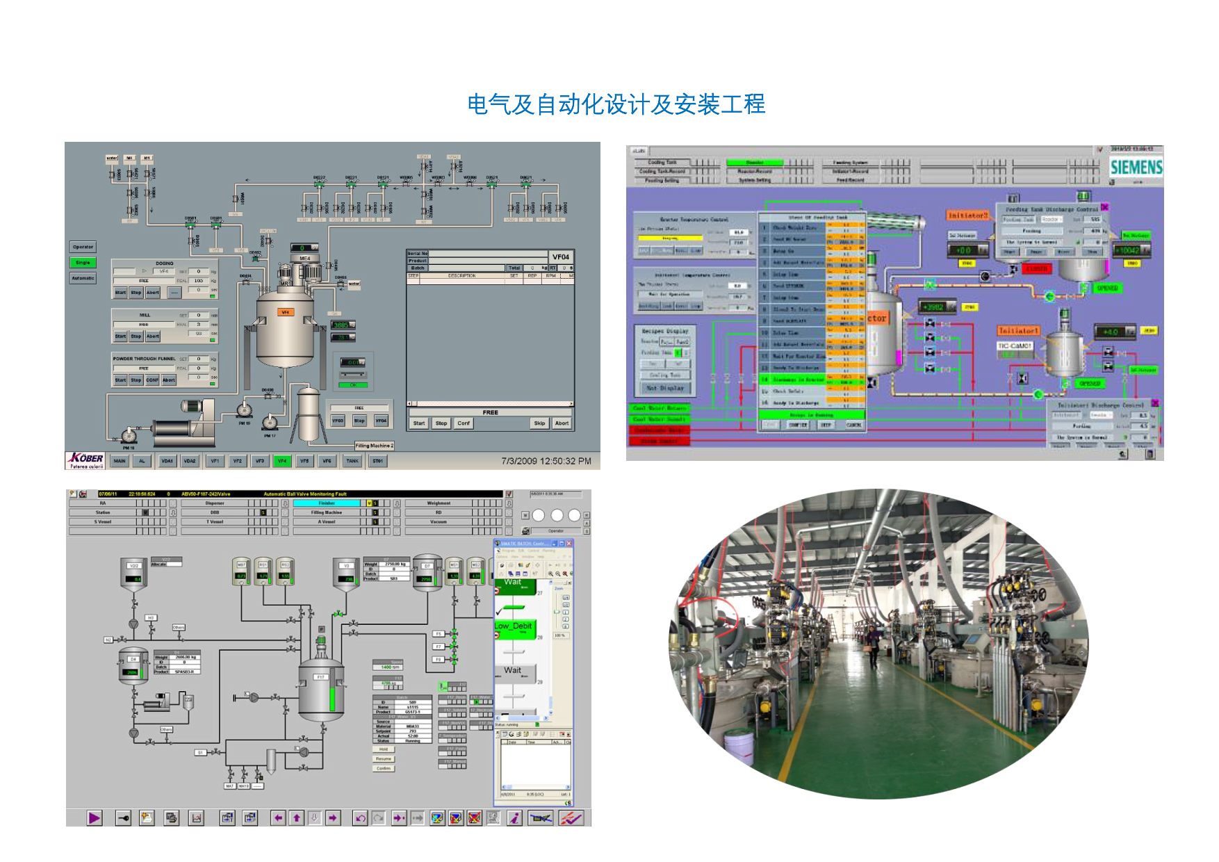Click Abort in the MILL panel
This screenshot has width=1219, height=862.
[153, 336]
